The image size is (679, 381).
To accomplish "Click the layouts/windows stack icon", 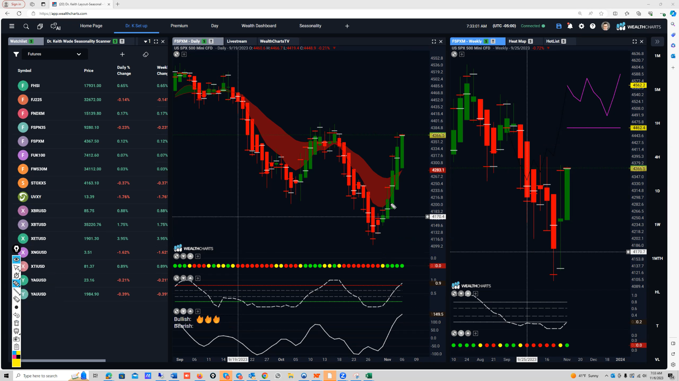I will (x=40, y=26).
